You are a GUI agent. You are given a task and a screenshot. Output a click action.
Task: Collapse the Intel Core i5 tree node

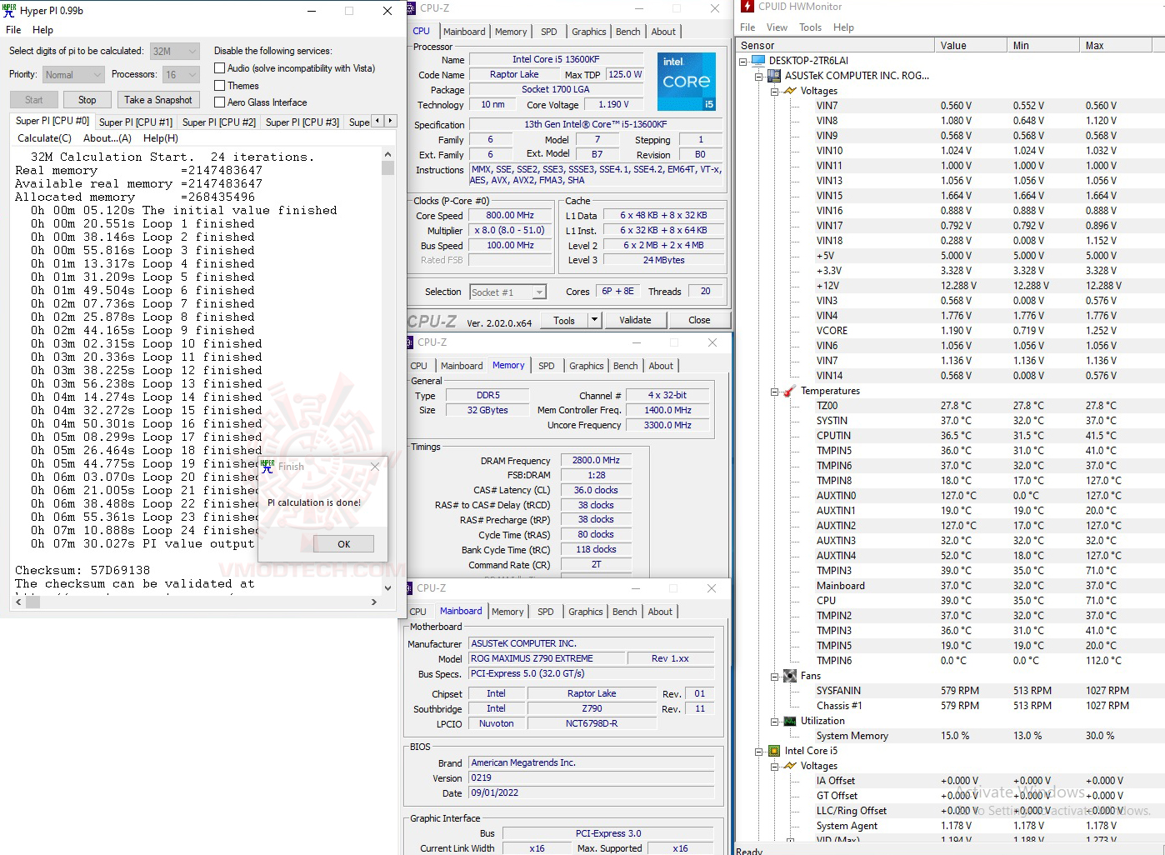tap(759, 751)
